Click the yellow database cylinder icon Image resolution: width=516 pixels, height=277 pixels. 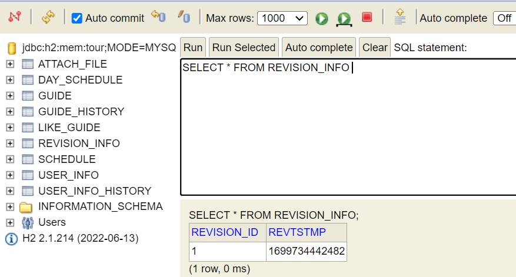click(12, 48)
